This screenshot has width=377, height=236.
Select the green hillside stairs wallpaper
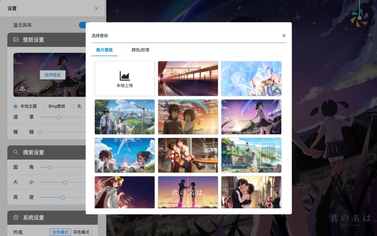(x=251, y=155)
